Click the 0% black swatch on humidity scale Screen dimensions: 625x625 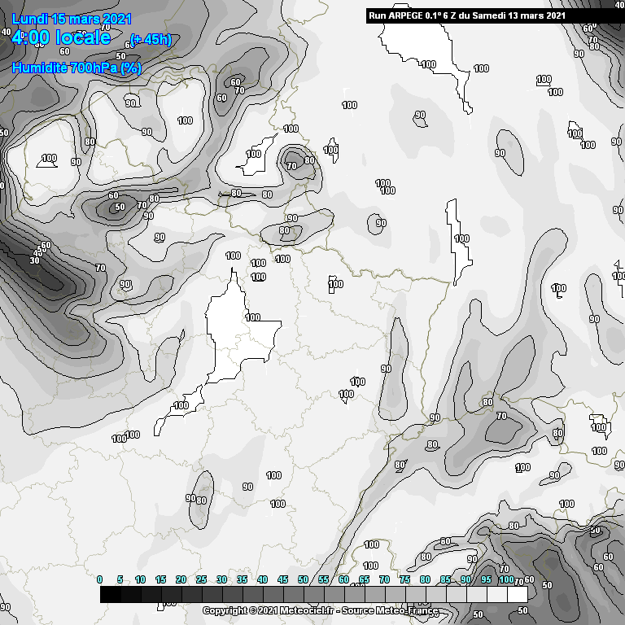pyautogui.click(x=110, y=595)
